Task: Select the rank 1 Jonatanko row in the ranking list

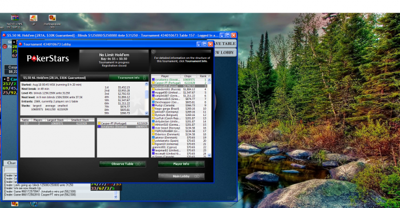Action: pyautogui.click(x=179, y=79)
